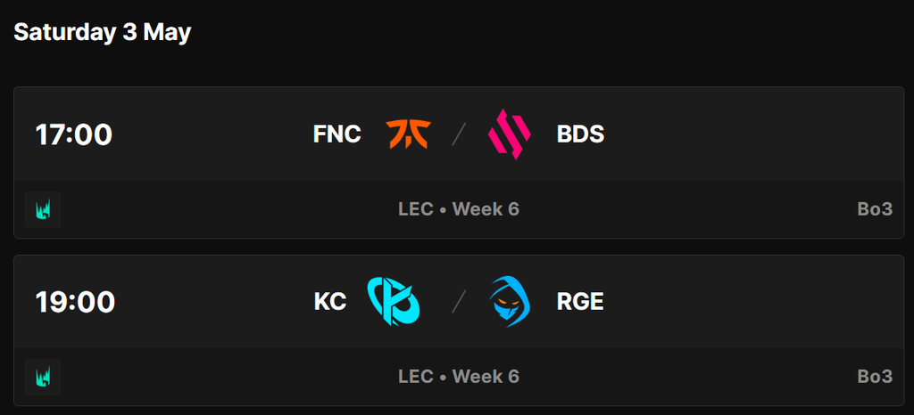Image resolution: width=914 pixels, height=415 pixels.
Task: Click the Team BDS pink logo
Action: [509, 134]
